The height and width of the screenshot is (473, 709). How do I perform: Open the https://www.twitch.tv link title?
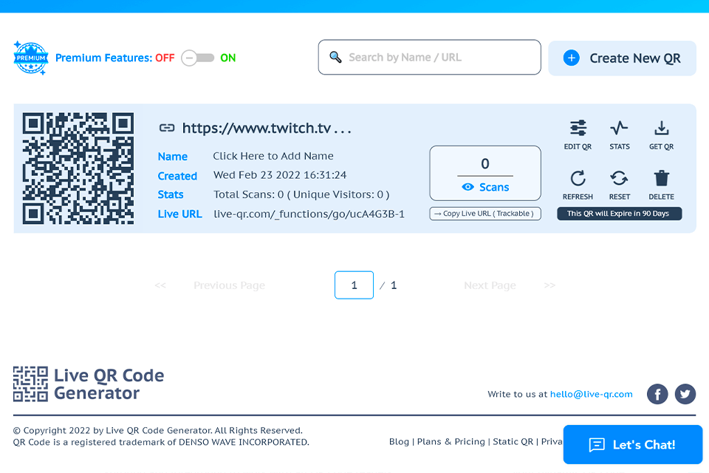click(x=267, y=128)
